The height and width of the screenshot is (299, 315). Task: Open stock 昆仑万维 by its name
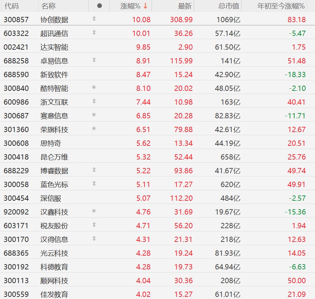coord(54,157)
